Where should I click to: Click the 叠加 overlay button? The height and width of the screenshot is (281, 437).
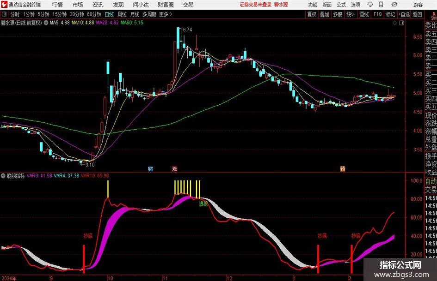[x=325, y=14]
